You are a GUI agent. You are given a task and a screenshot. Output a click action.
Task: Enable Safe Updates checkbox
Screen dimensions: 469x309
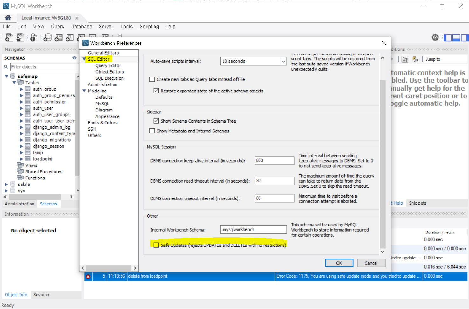click(156, 245)
